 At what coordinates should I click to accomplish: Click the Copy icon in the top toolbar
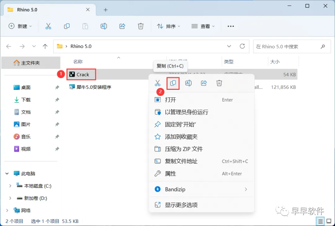[67, 26]
